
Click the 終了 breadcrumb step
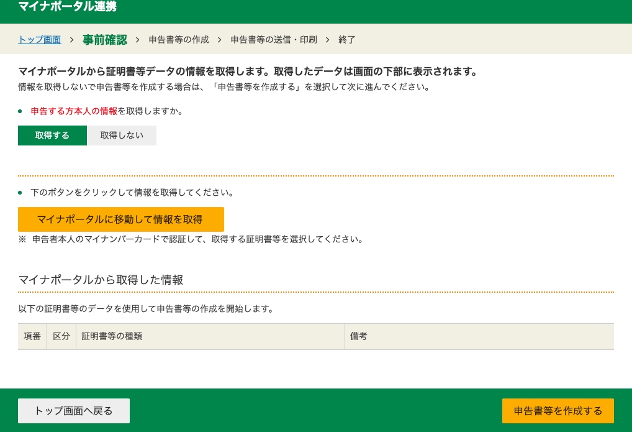(x=347, y=40)
